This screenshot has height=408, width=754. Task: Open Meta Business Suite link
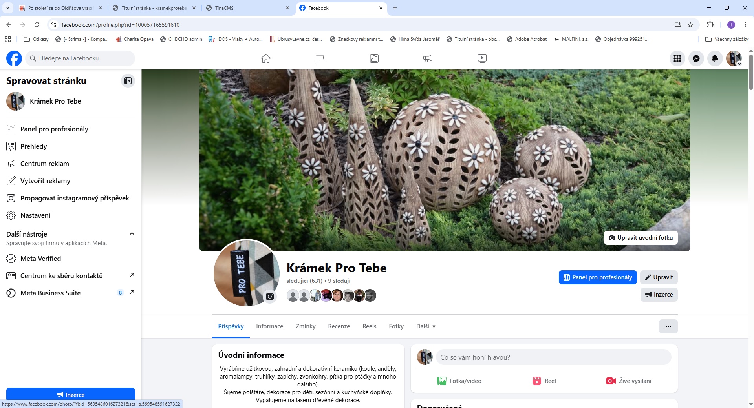tap(50, 293)
